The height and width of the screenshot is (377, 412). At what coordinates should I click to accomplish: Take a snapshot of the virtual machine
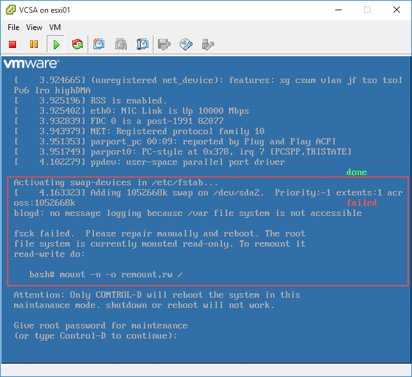[x=99, y=44]
